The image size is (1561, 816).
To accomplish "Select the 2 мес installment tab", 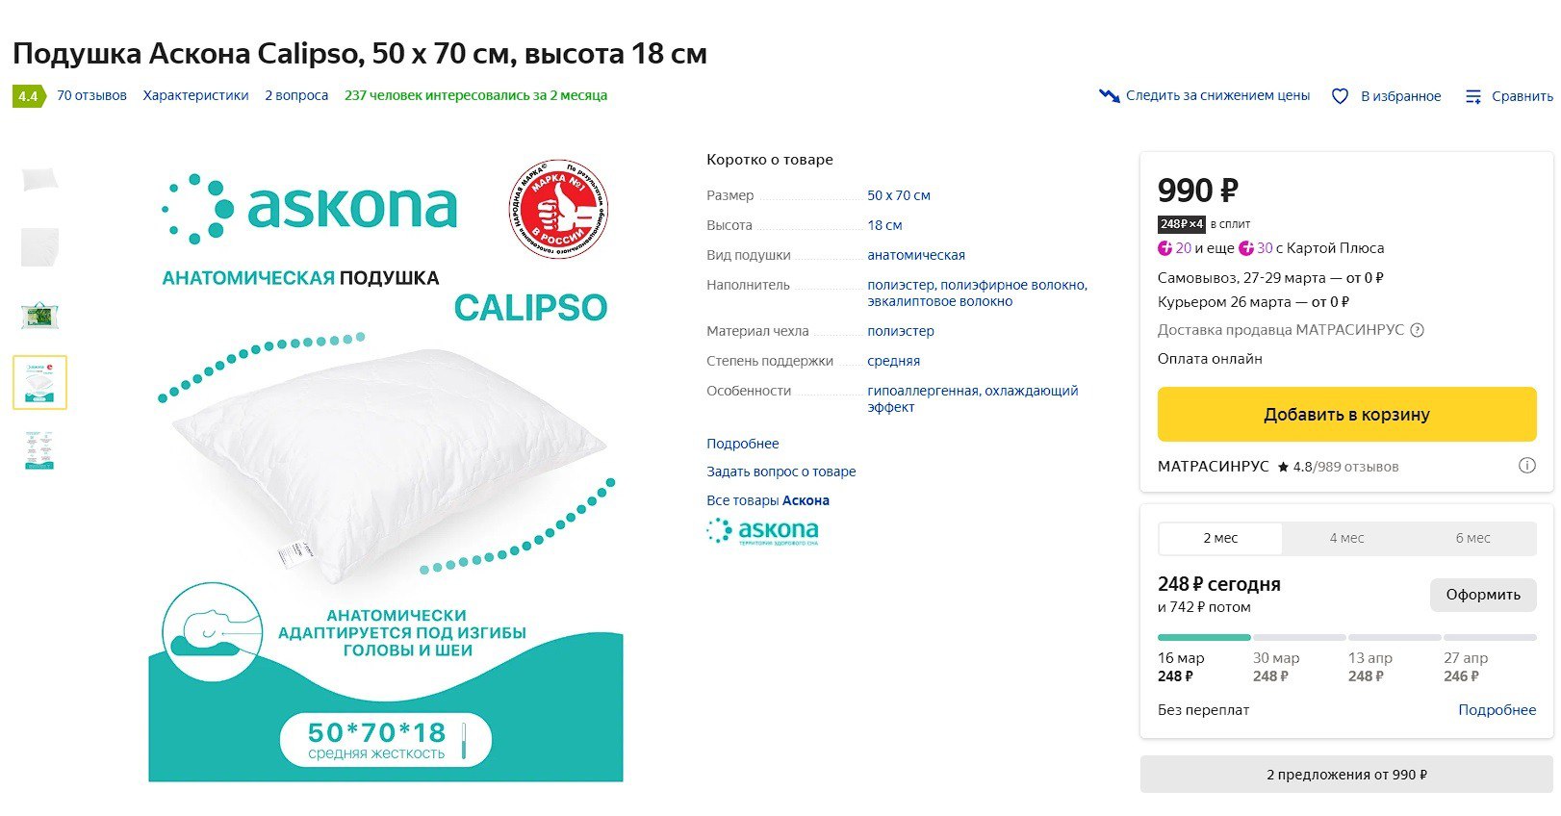I will click(1220, 538).
